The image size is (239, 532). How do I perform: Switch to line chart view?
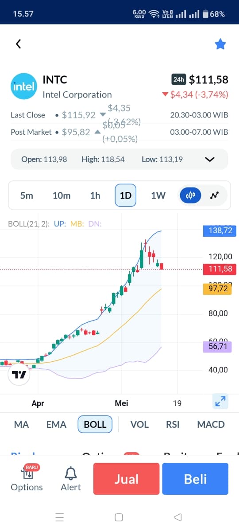pos(215,195)
